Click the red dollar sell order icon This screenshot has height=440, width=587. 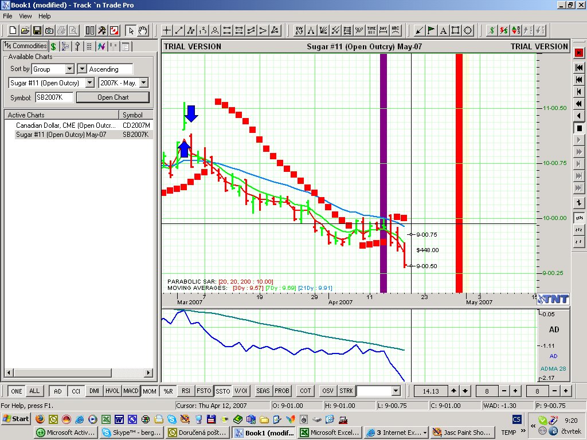504,30
